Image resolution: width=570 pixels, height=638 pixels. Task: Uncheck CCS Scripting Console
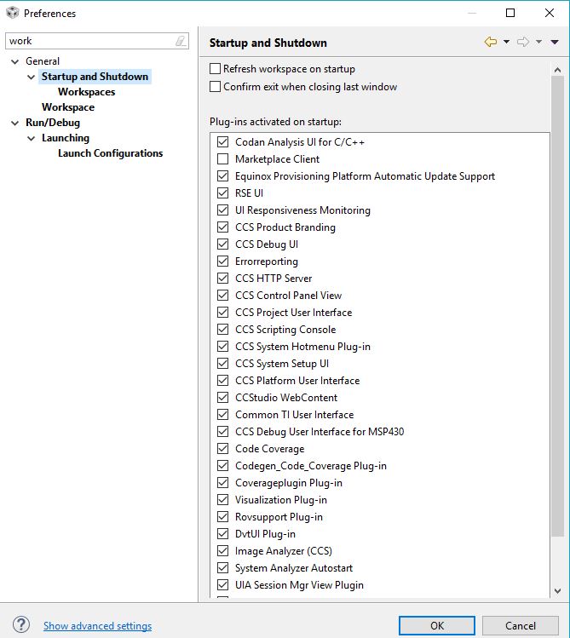click(222, 329)
